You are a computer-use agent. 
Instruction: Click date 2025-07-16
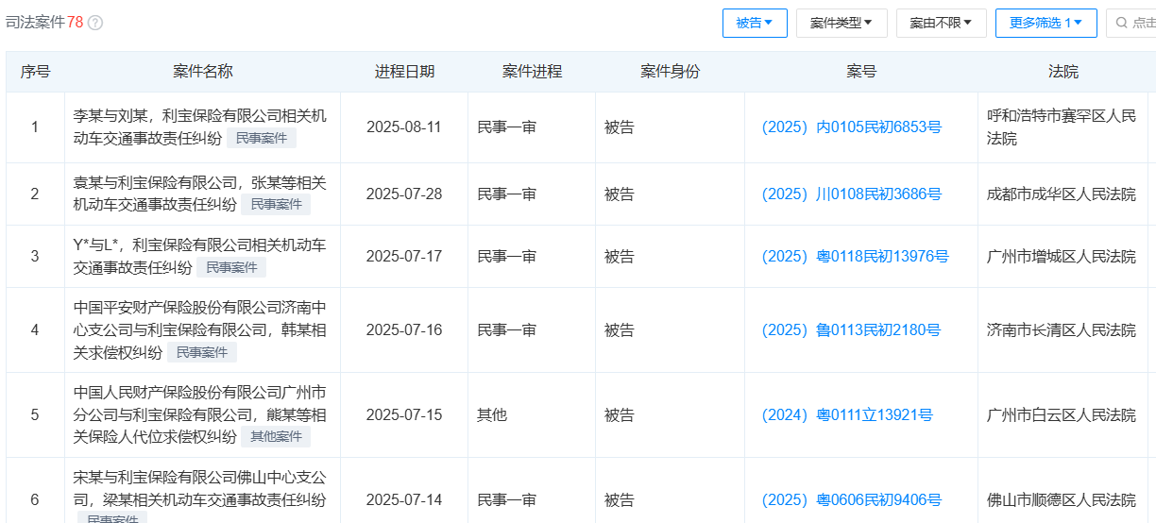tap(404, 329)
